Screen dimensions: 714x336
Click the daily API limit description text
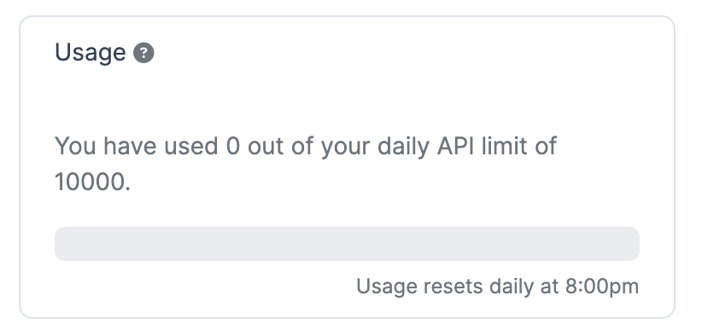tap(306, 164)
